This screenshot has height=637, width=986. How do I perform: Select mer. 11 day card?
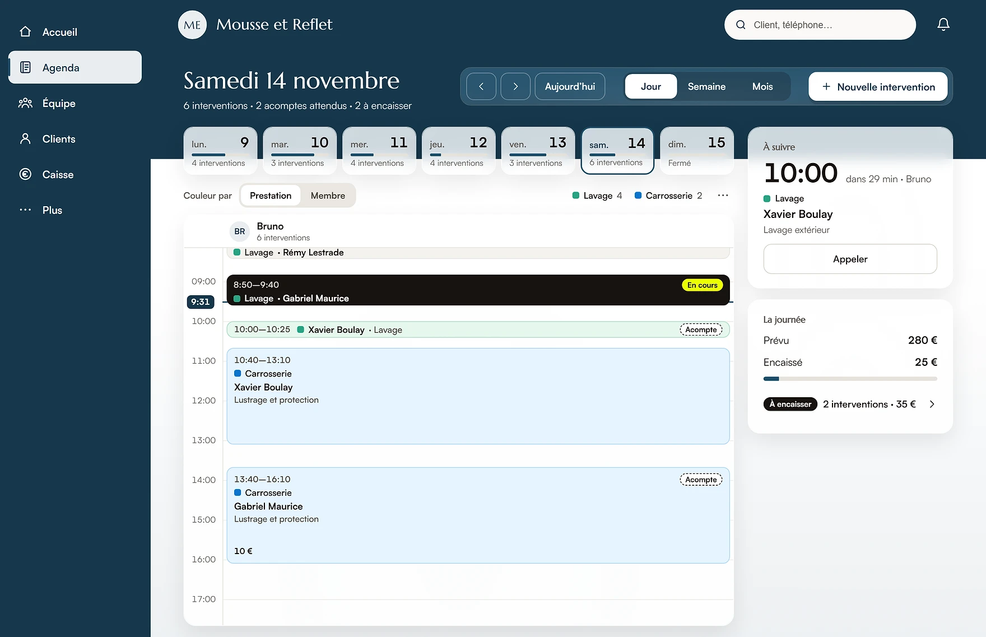click(379, 151)
